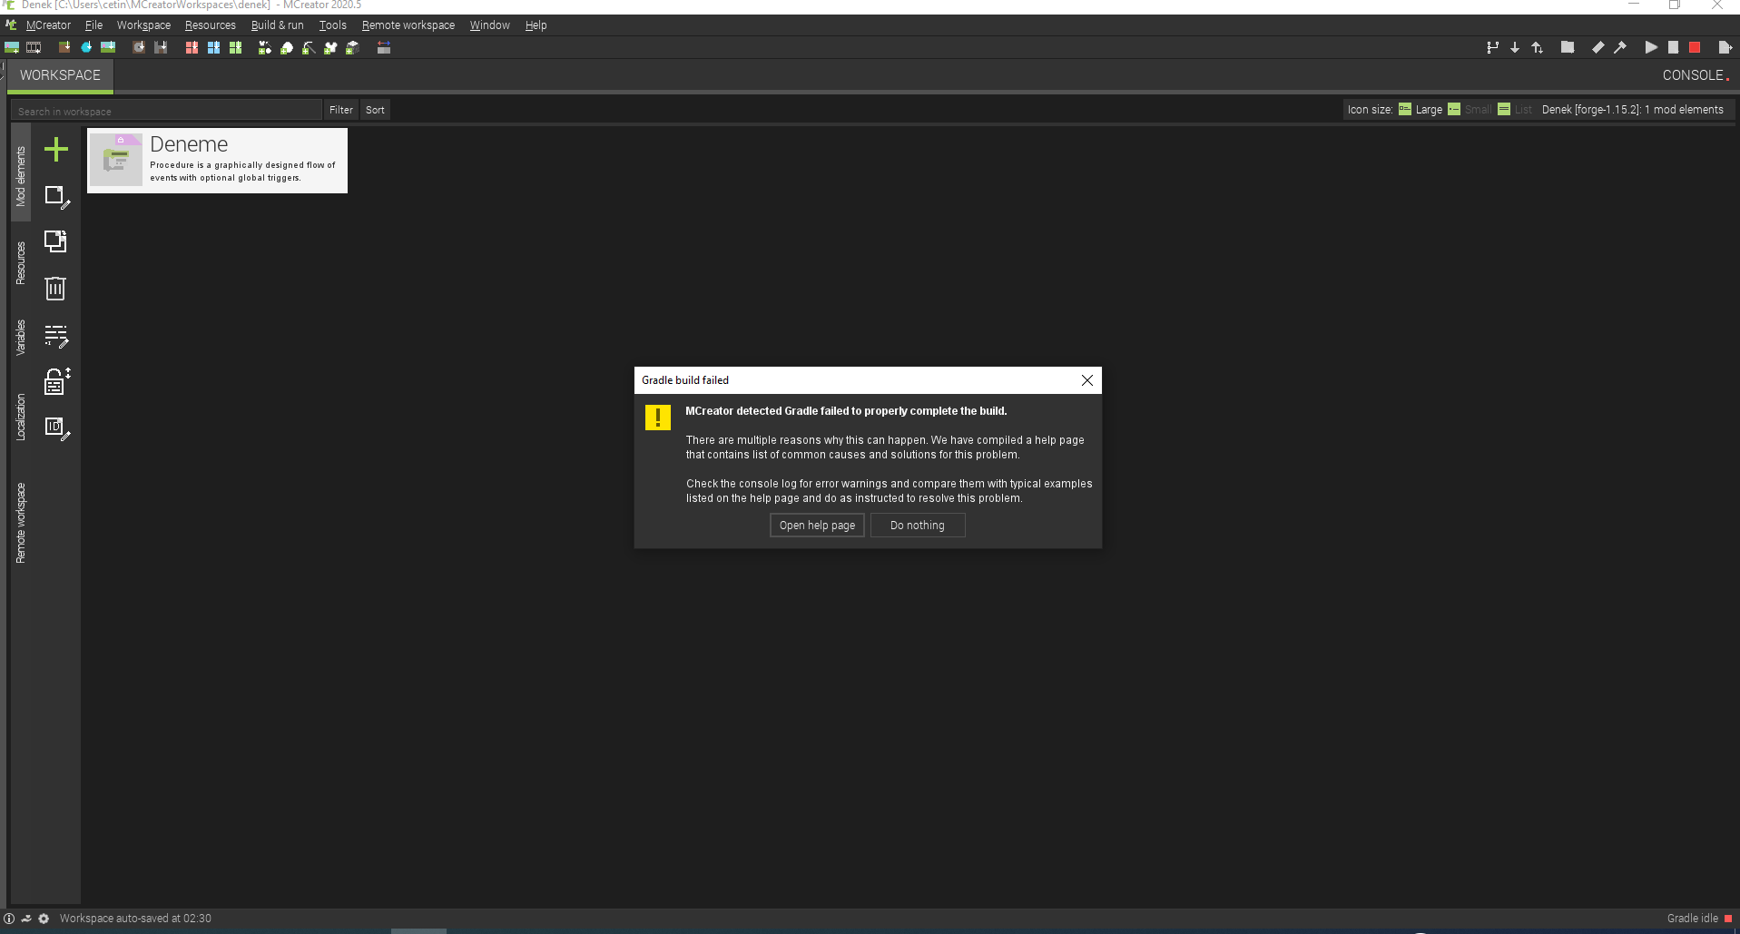Screen dimensions: 1740x934
Task: Open the Resources menu
Action: [x=211, y=25]
